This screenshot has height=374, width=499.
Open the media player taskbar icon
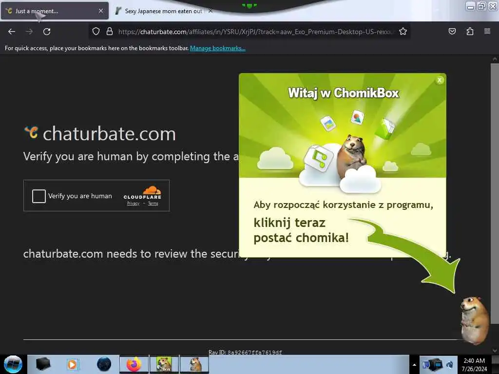pyautogui.click(x=72, y=364)
